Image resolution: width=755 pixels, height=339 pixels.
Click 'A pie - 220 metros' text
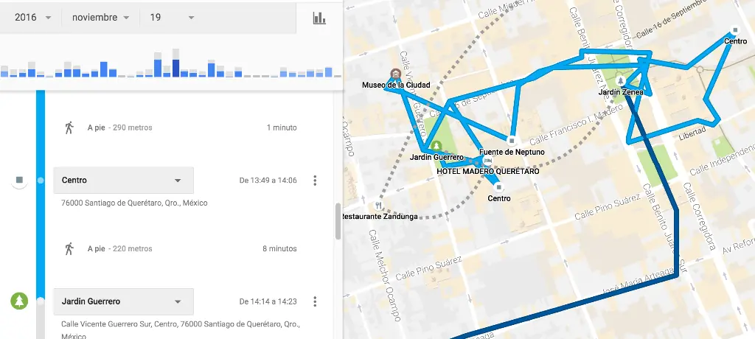tap(120, 249)
